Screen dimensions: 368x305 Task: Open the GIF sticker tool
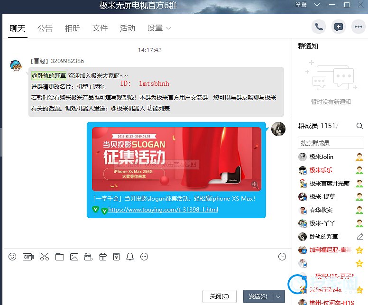(x=28, y=257)
